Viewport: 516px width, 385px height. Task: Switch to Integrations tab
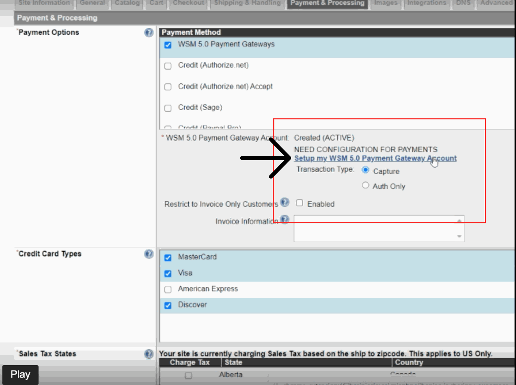point(427,4)
